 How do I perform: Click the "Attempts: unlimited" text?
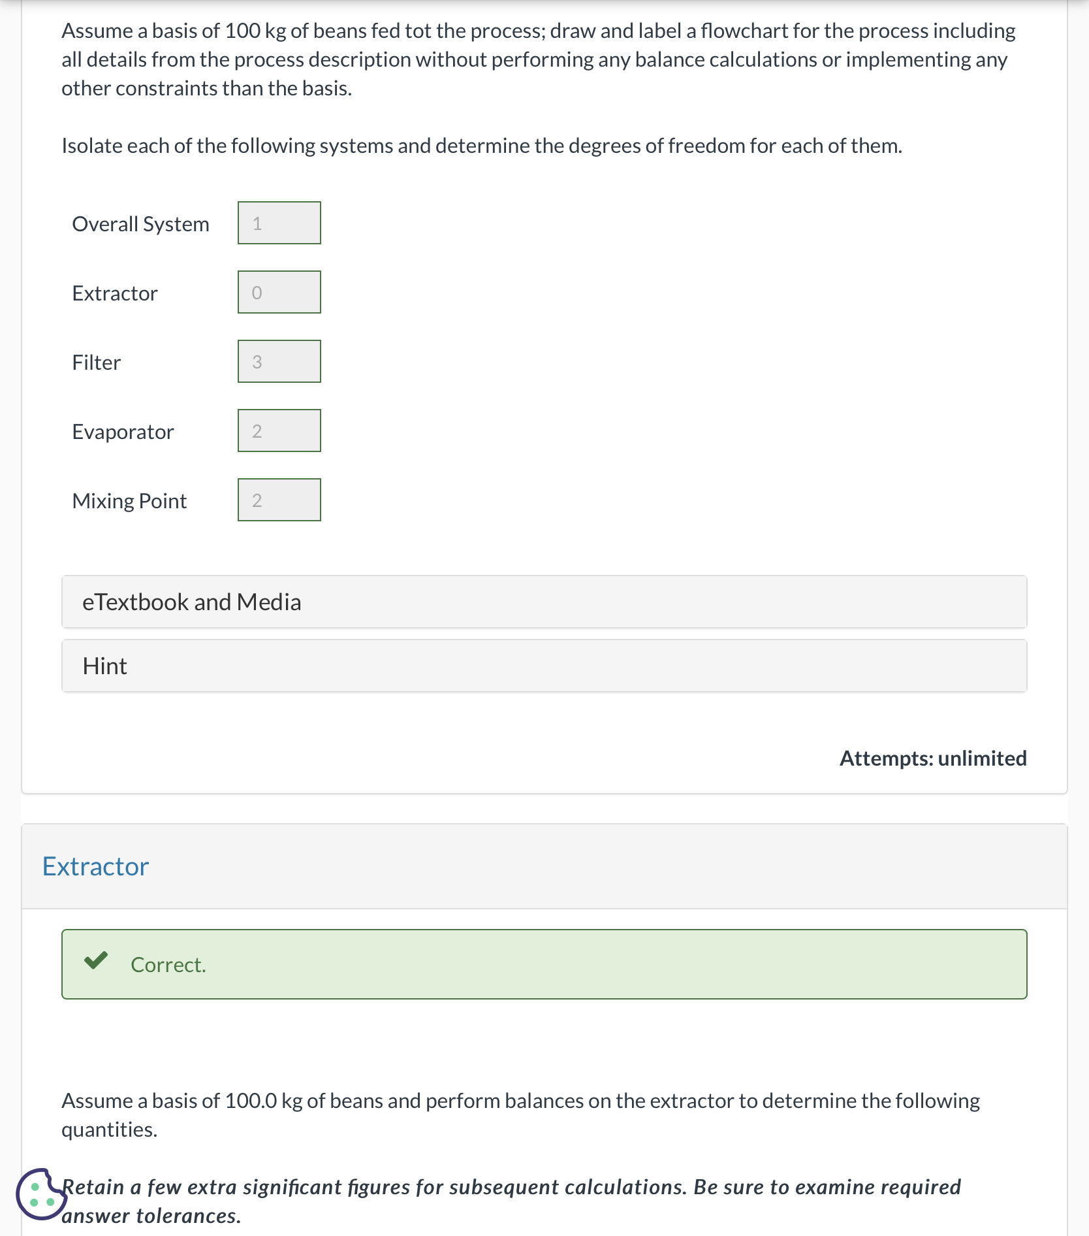coord(932,758)
